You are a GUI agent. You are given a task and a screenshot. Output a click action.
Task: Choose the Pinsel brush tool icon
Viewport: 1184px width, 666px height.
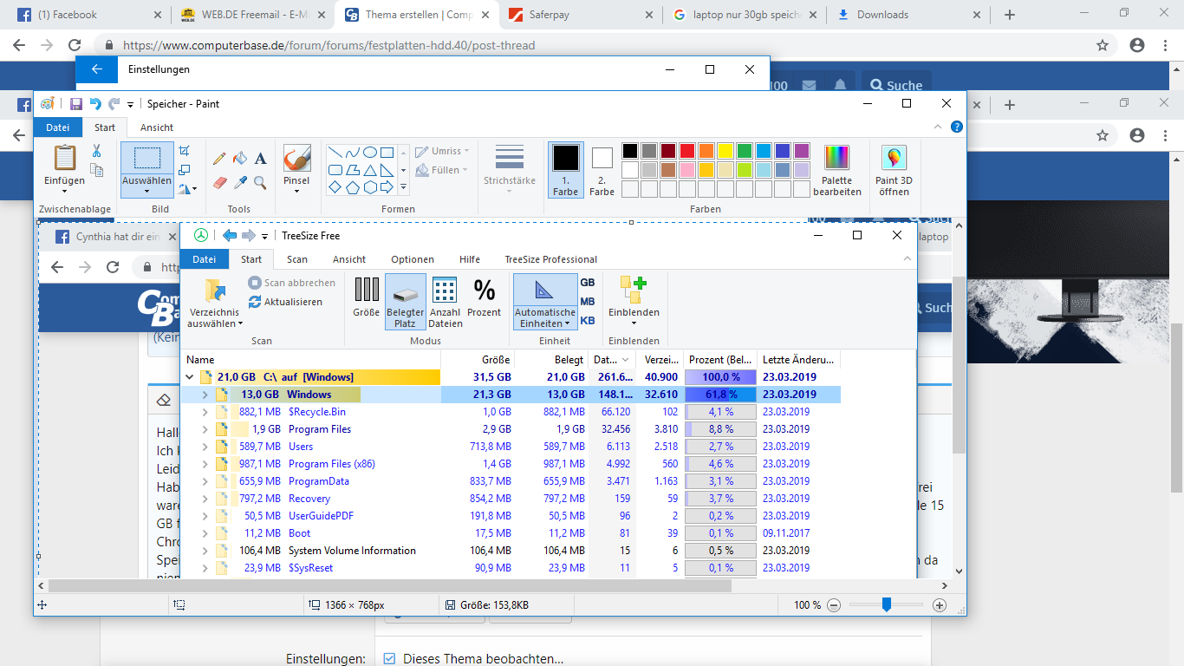296,158
